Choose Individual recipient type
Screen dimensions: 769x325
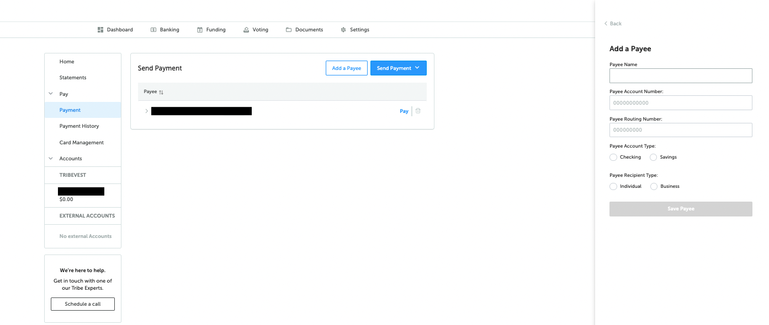pos(613,186)
